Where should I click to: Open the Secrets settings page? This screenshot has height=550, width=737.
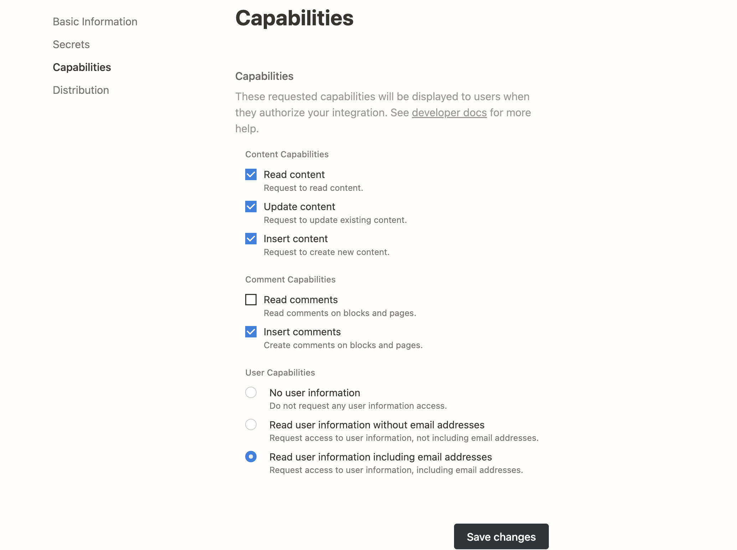coord(71,45)
